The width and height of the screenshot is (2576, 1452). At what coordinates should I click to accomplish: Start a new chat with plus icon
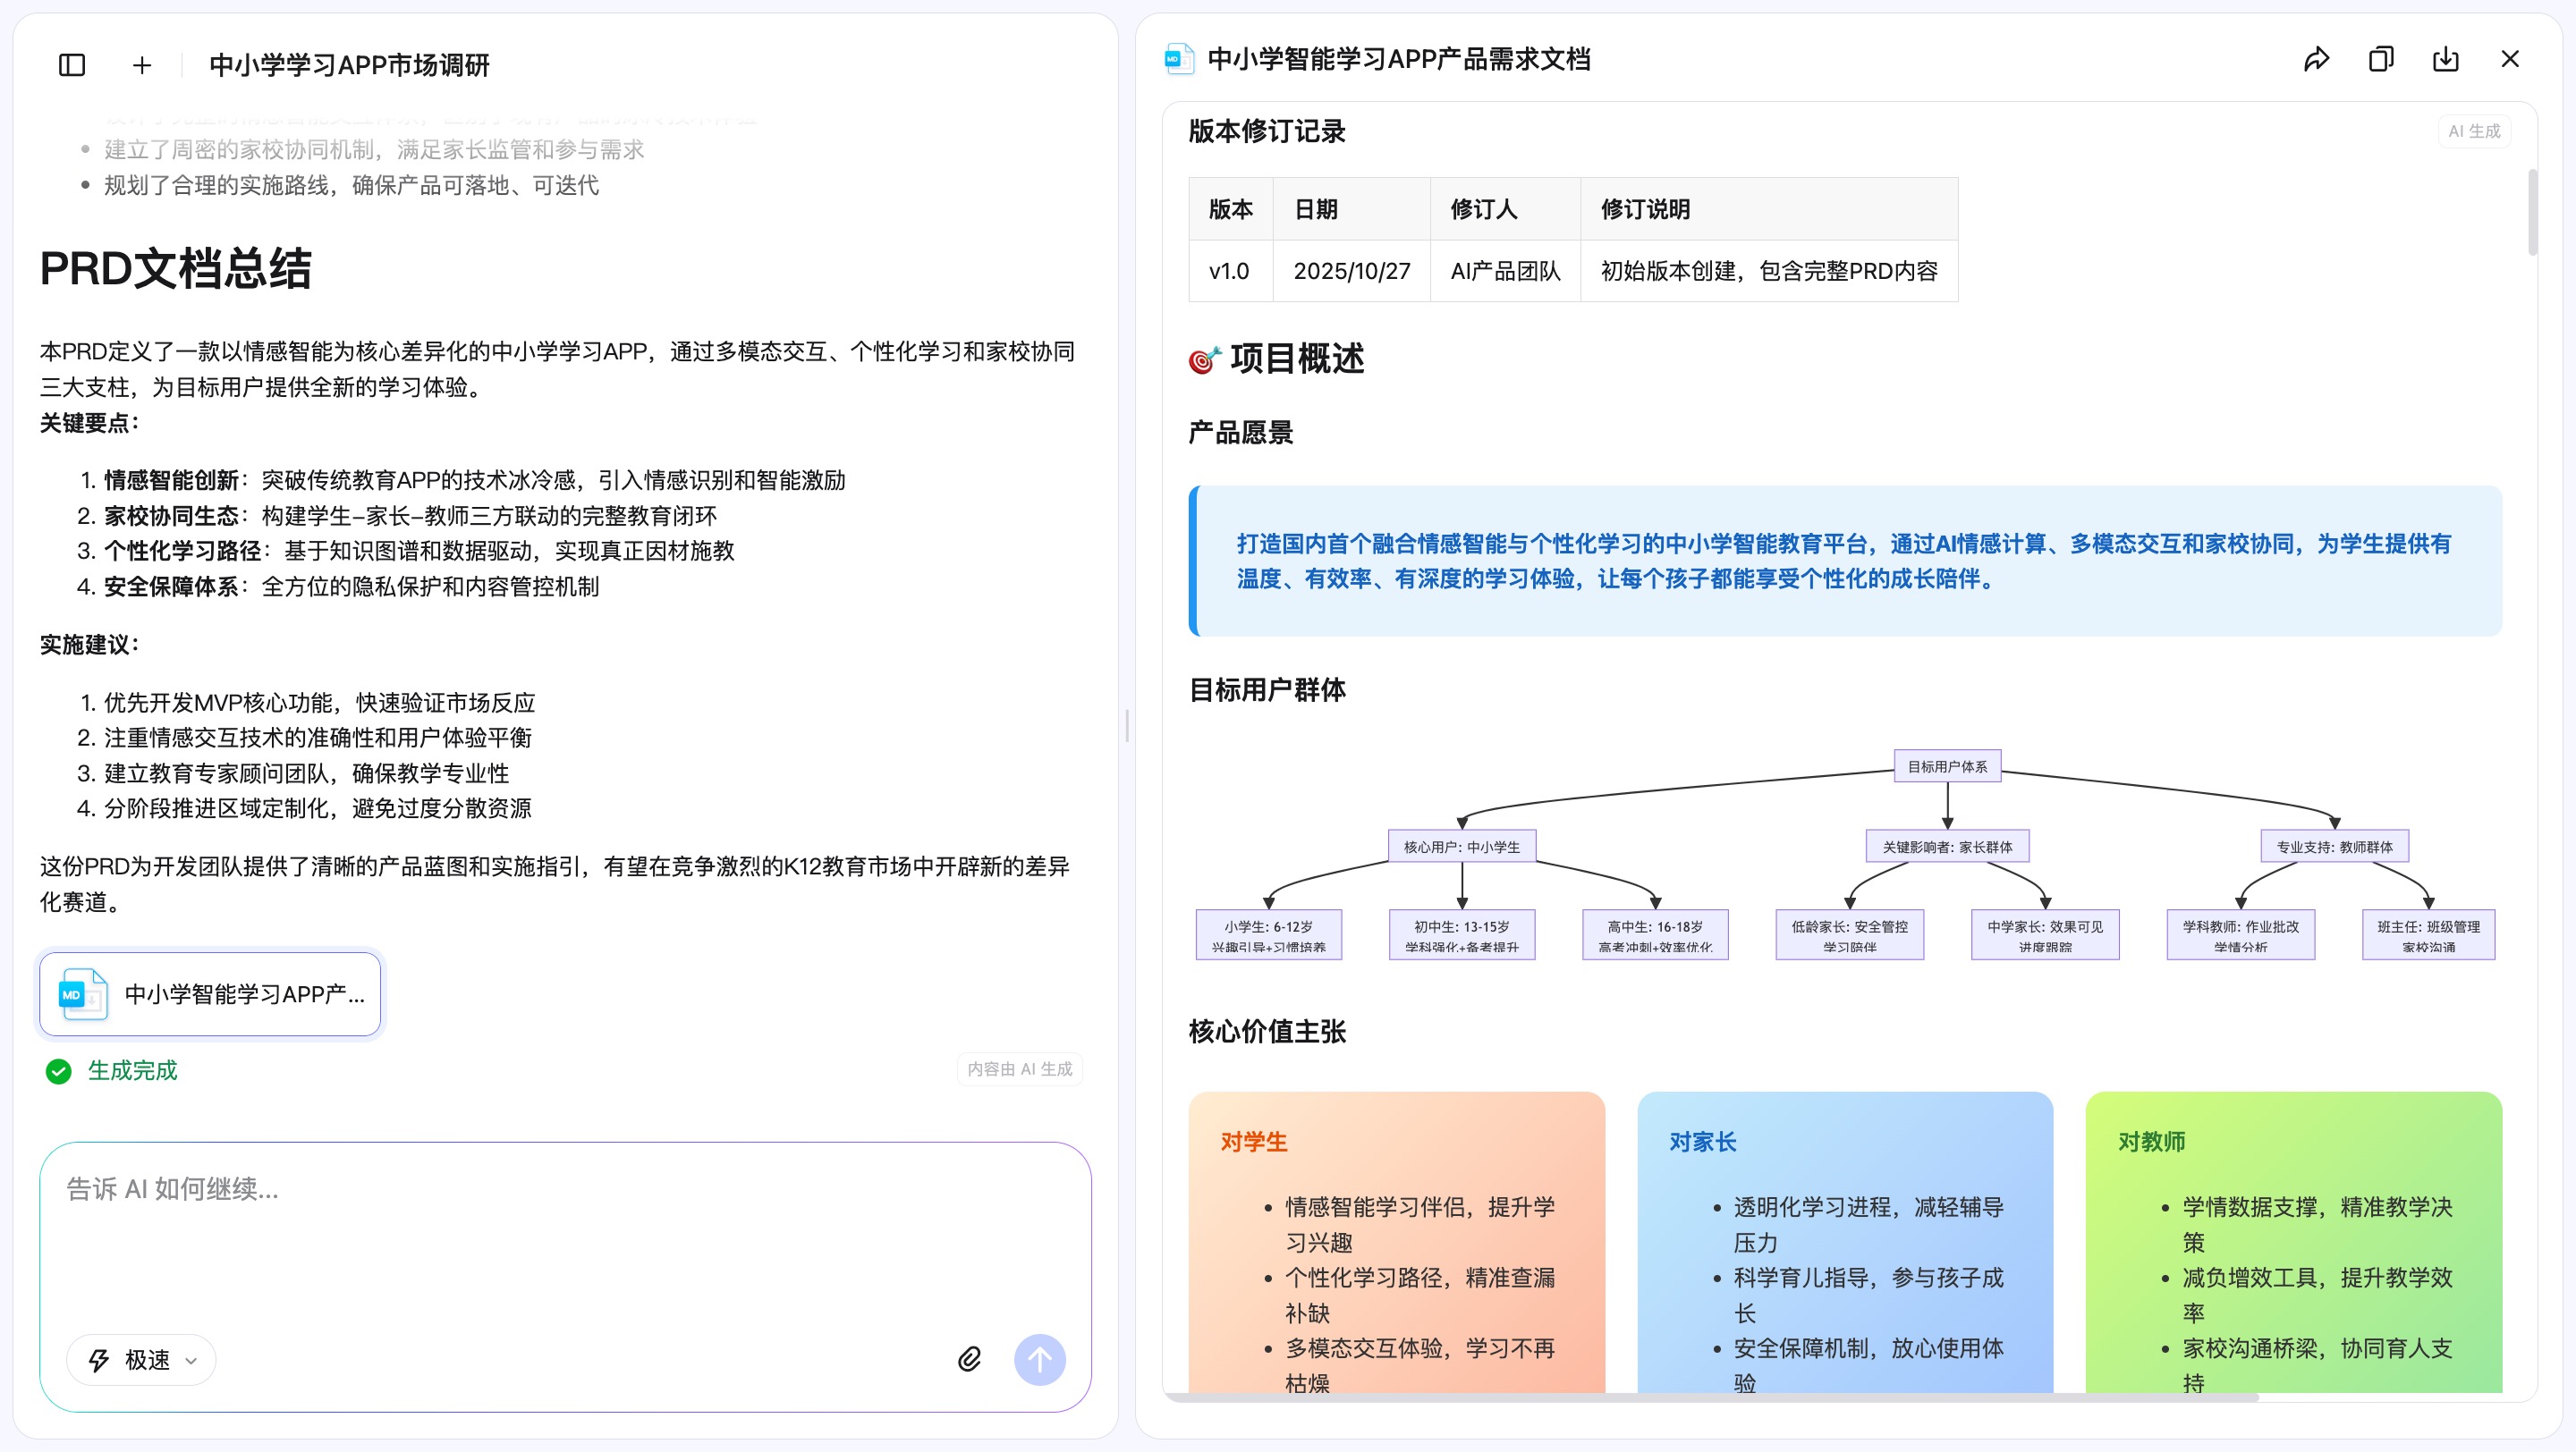142,65
